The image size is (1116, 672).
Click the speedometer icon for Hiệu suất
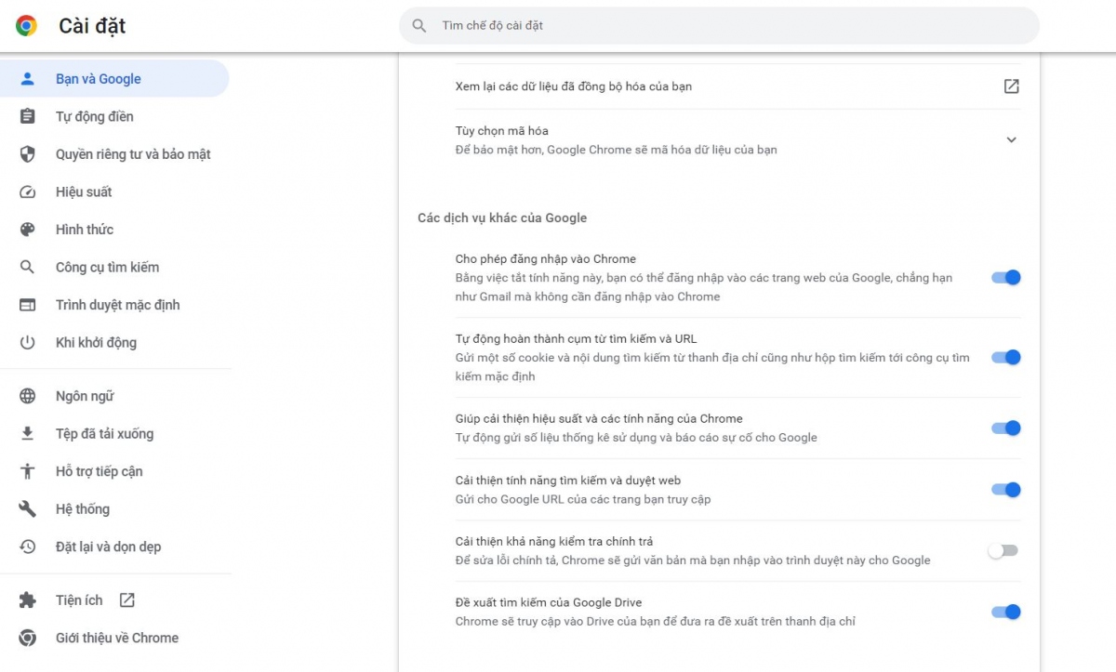28,192
